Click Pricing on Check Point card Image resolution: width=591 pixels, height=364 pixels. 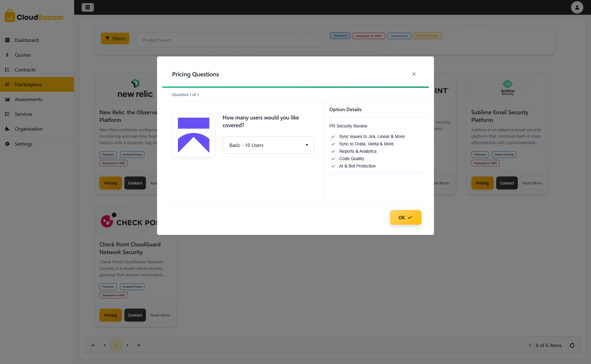point(111,315)
